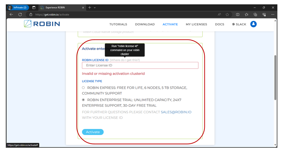Select ROBIN ENTERPRISE TRIAL radio

coord(83,100)
